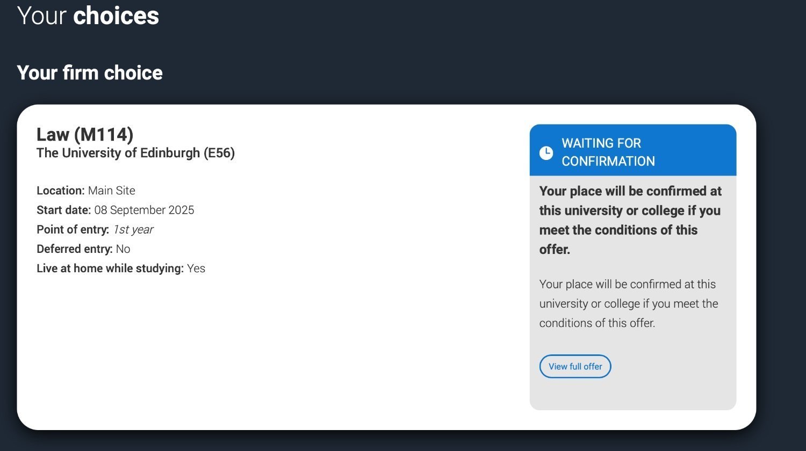Click the regular-weight offer conditions paragraph
Image resolution: width=806 pixels, height=451 pixels.
629,303
